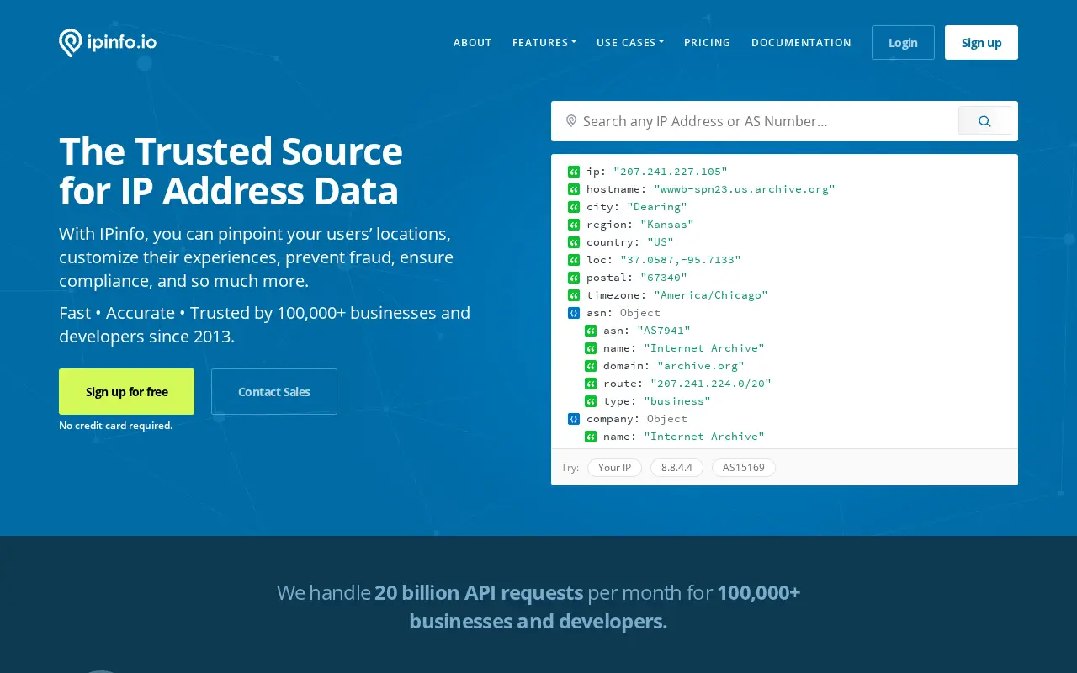Image resolution: width=1077 pixels, height=673 pixels.
Task: Click the string icon beside postal
Action: coord(574,278)
